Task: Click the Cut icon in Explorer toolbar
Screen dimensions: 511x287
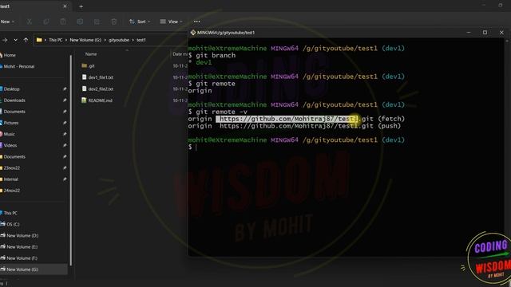Action: 30,22
